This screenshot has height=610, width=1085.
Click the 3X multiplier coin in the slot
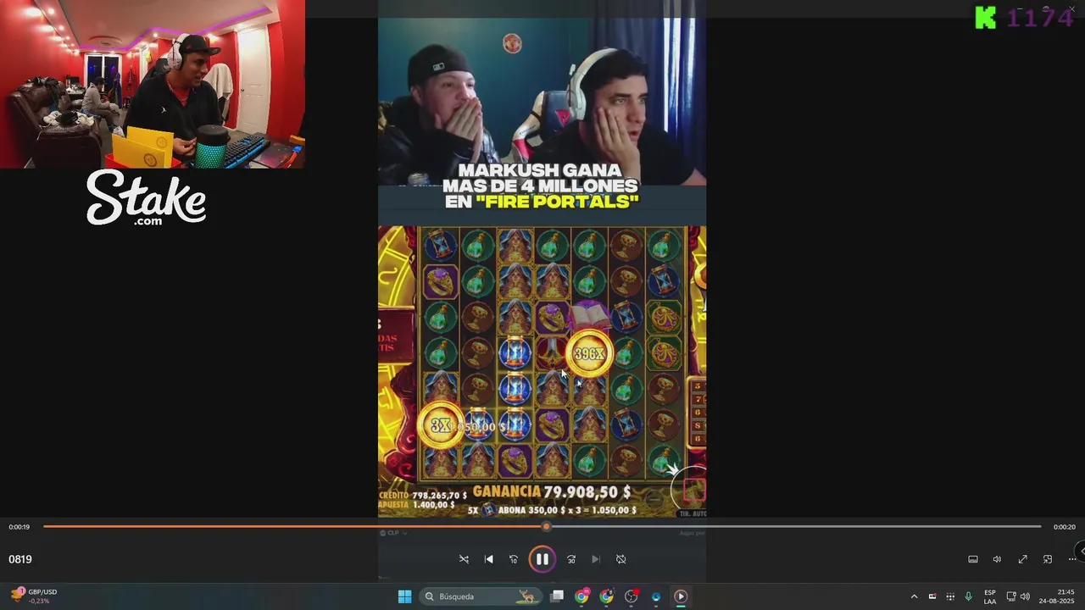click(x=441, y=425)
